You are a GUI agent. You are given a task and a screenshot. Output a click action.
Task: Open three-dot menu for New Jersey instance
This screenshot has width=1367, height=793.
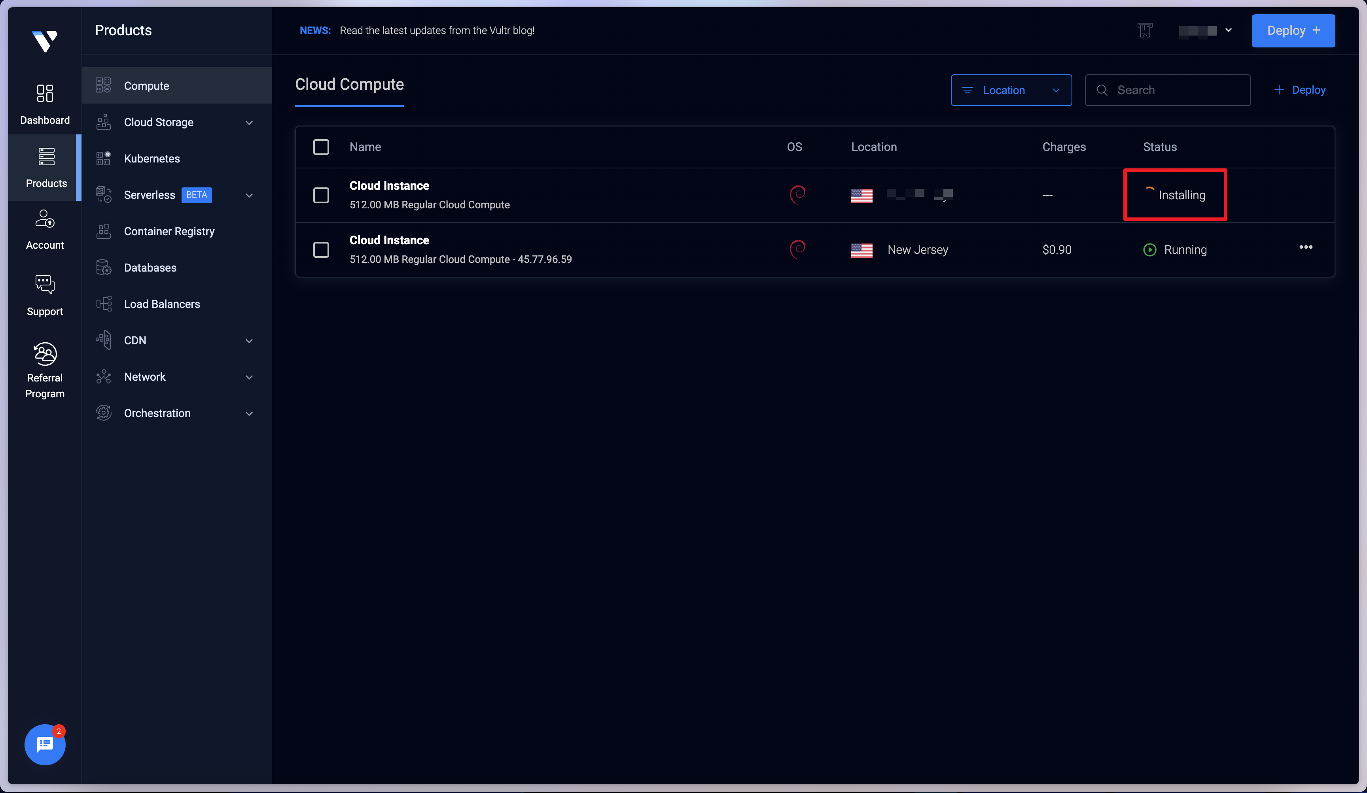1306,247
